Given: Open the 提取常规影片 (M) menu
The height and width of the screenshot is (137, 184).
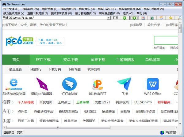Looking at the screenshot, I should point(130,9).
